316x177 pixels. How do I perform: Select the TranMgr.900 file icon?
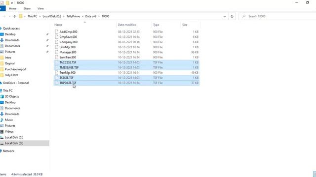(x=57, y=72)
